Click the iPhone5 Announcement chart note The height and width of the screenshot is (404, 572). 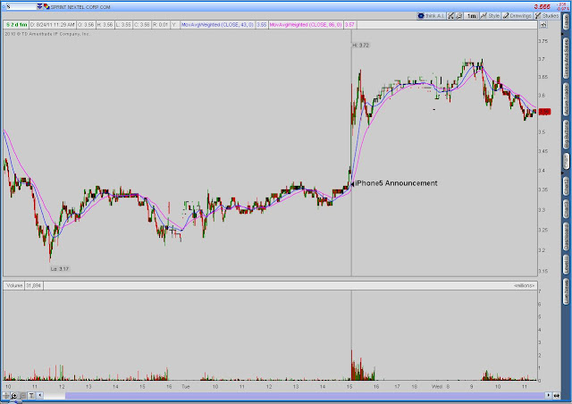click(x=396, y=183)
